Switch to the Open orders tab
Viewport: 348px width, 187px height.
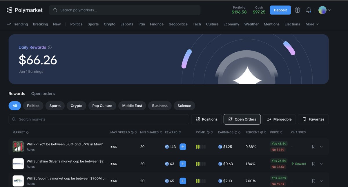(43, 94)
